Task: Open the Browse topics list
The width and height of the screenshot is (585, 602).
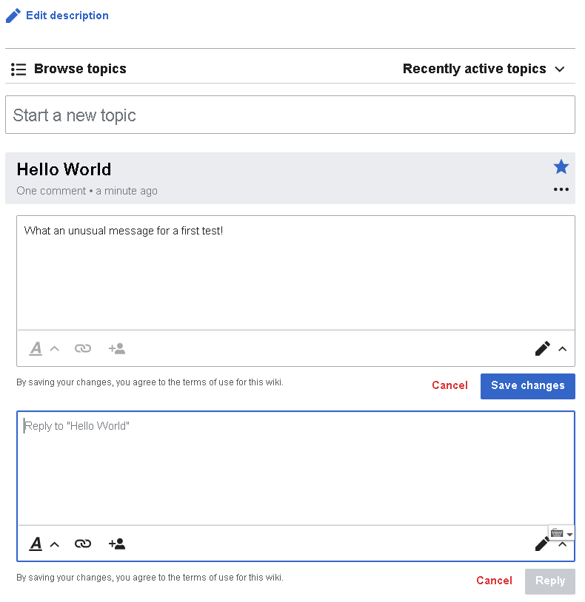Action: [69, 69]
